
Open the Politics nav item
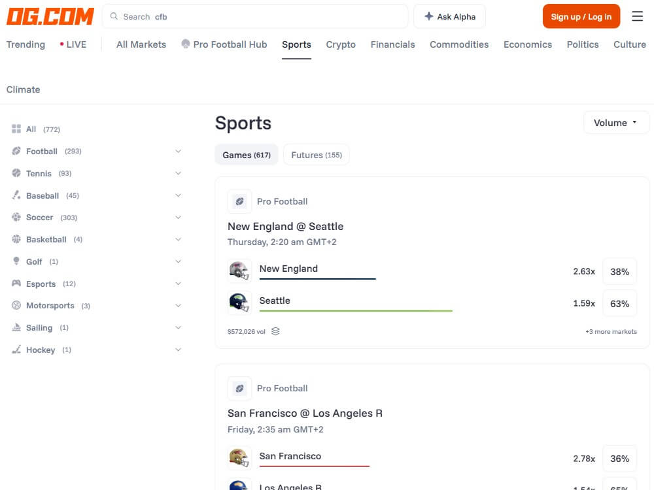point(582,44)
